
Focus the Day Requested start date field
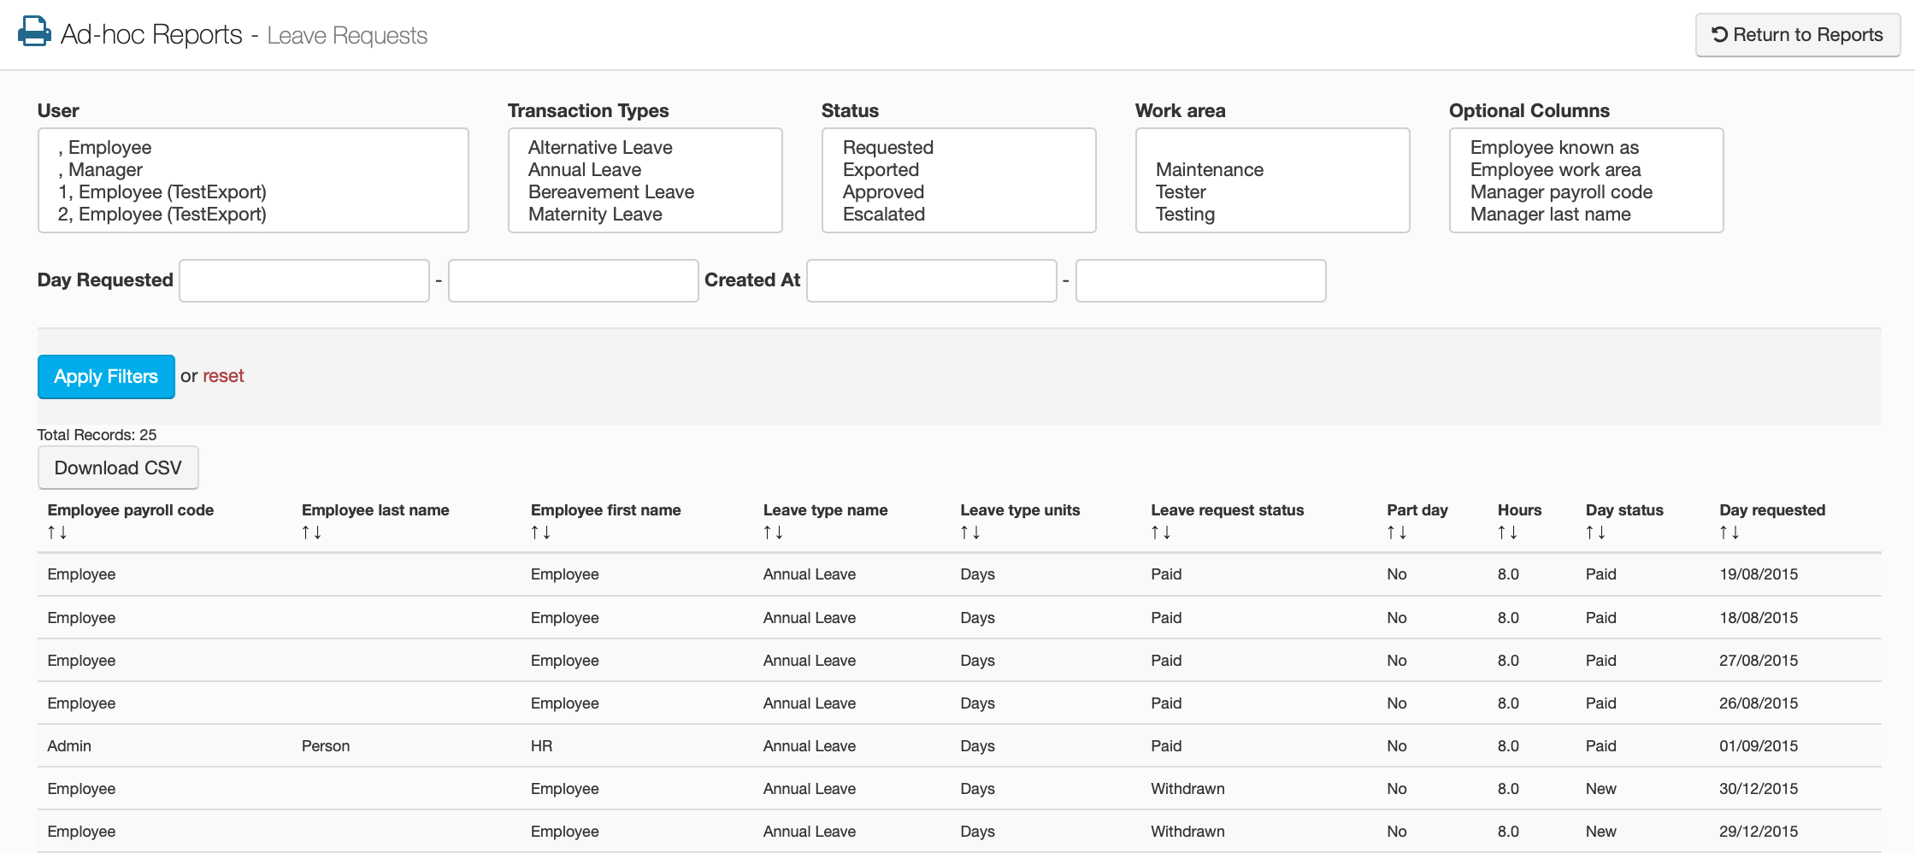point(304,280)
